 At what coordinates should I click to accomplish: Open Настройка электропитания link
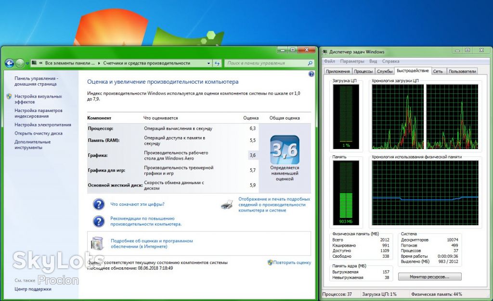tap(43, 125)
